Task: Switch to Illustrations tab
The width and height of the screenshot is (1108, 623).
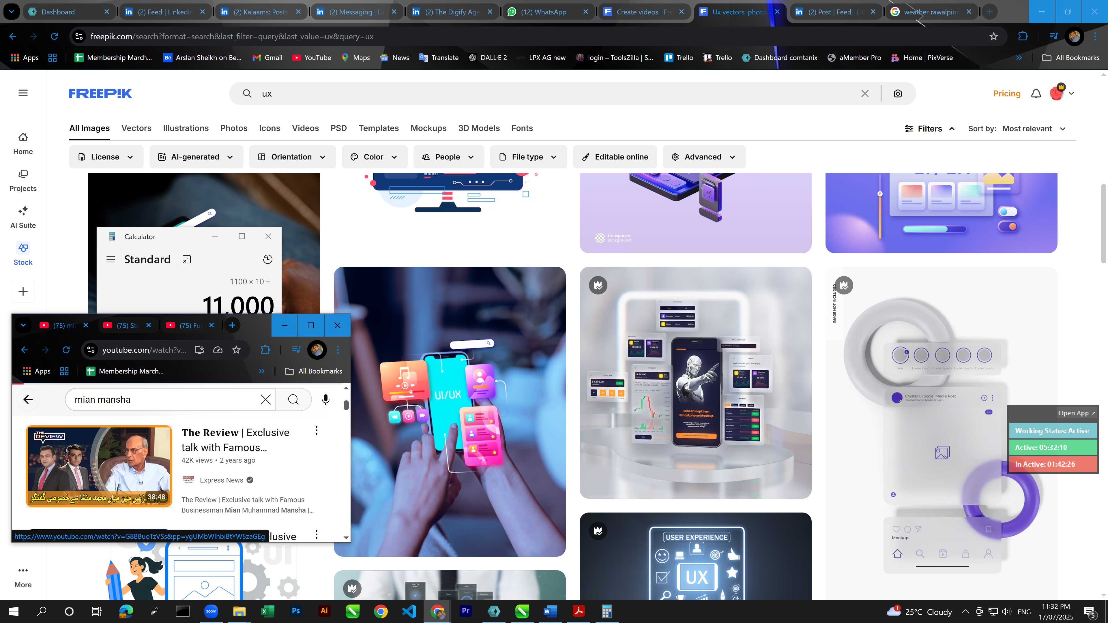Action: tap(186, 128)
